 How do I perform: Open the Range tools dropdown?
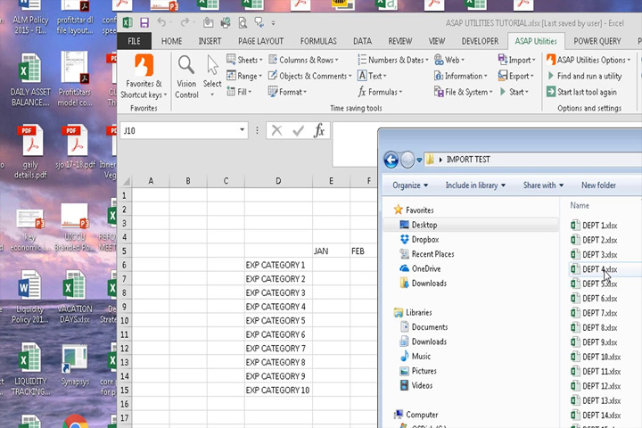[x=244, y=76]
